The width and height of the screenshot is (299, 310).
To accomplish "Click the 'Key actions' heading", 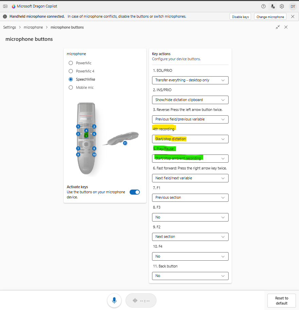I will [161, 54].
